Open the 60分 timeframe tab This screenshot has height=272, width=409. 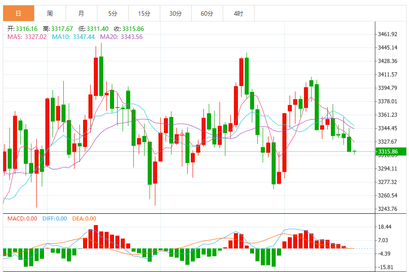point(207,13)
